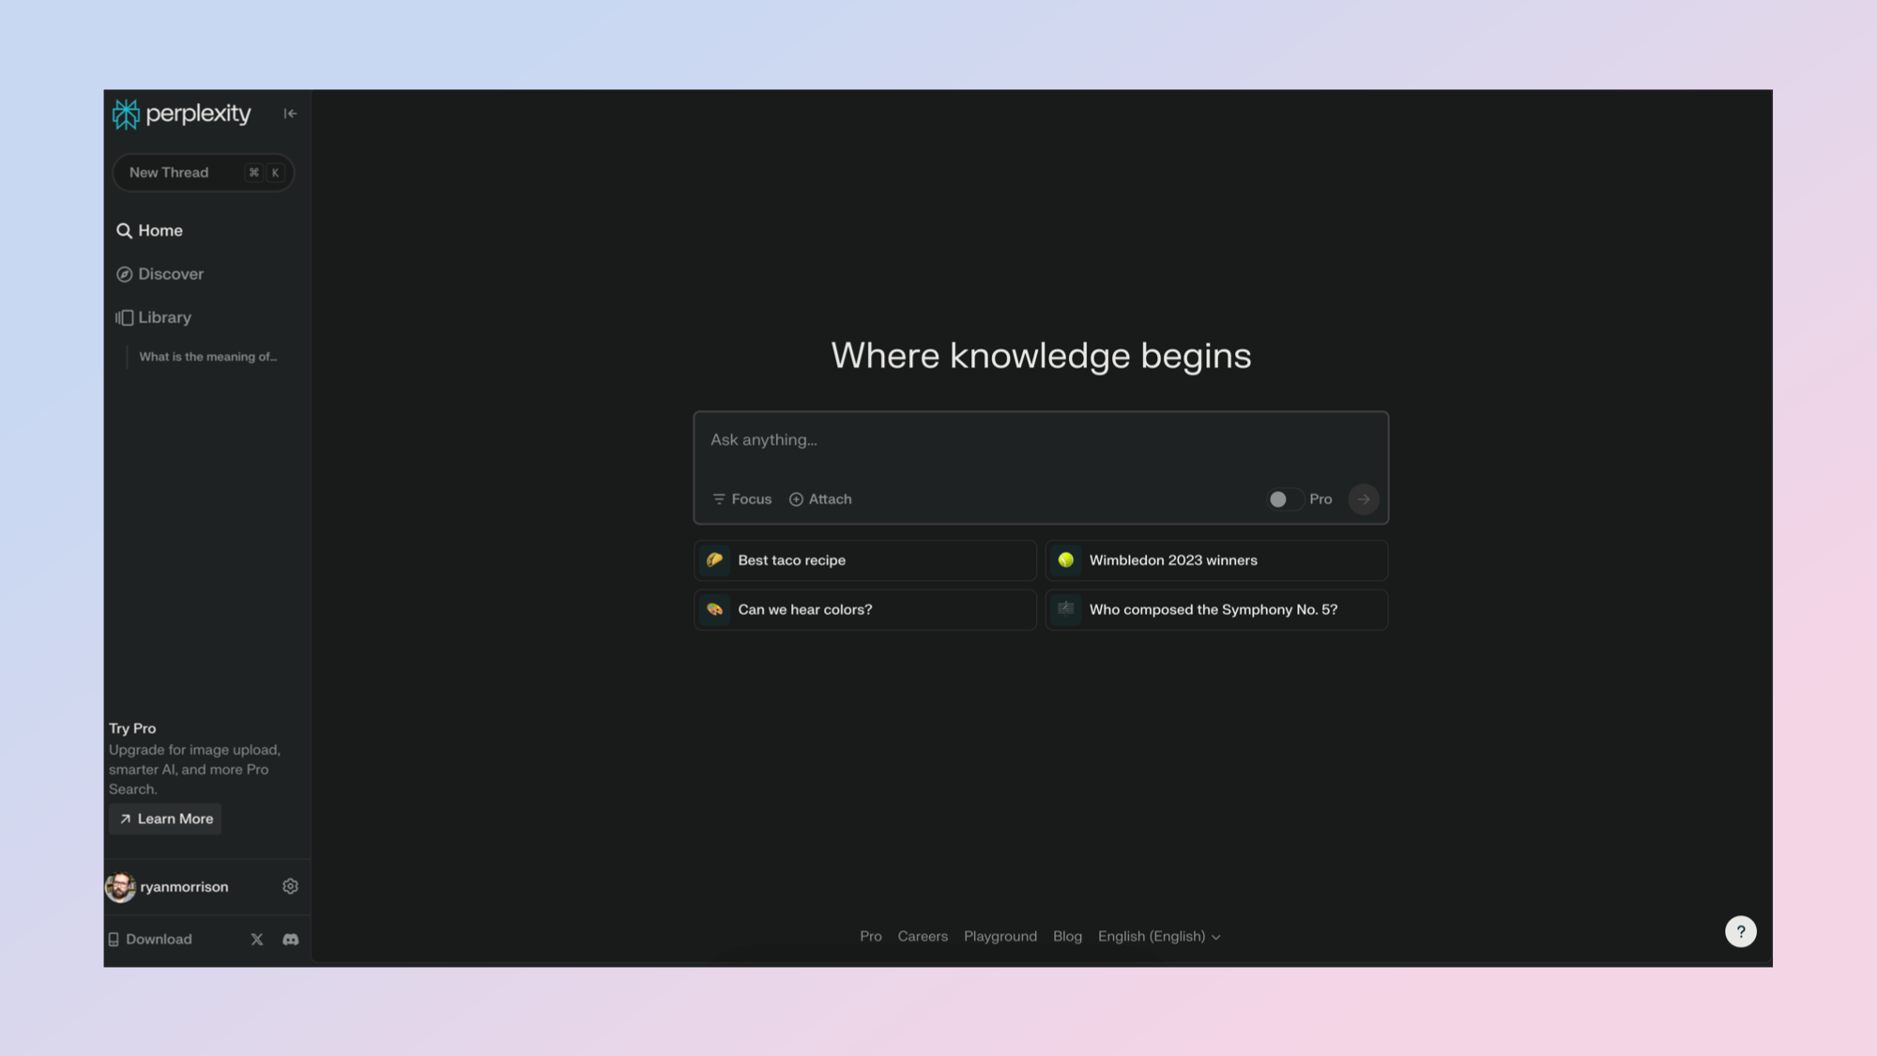Collapse the sidebar with the arrow icon
The image size is (1877, 1056).
[x=290, y=114]
